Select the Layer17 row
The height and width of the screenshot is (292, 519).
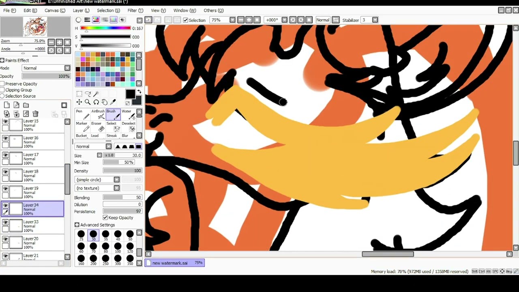32,159
